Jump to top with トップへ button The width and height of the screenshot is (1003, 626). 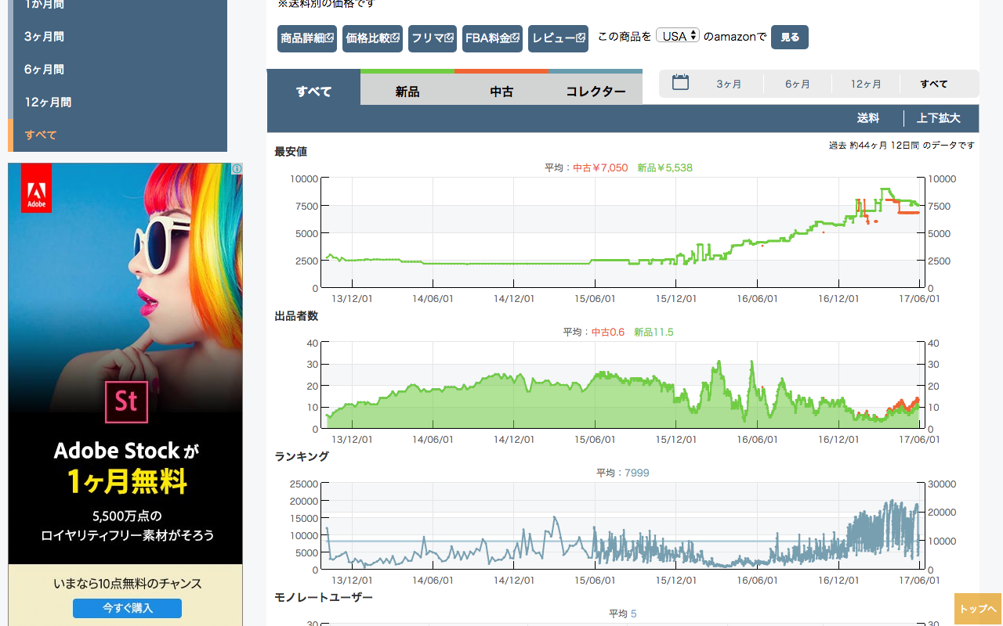pos(978,609)
